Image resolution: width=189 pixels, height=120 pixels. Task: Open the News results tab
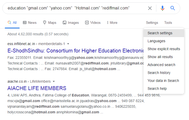[x=30, y=23]
